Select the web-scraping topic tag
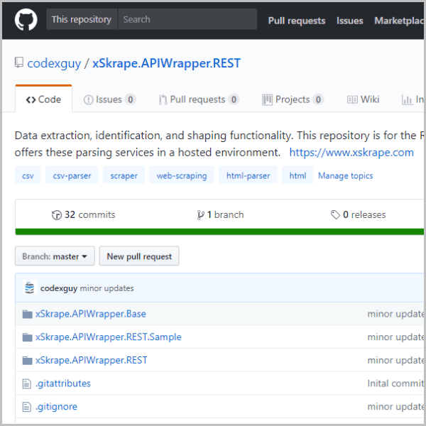Viewport: 426px width, 426px height. point(182,175)
